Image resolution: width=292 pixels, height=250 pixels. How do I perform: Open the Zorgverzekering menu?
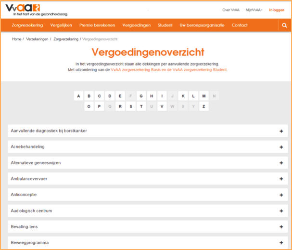[x=27, y=25]
